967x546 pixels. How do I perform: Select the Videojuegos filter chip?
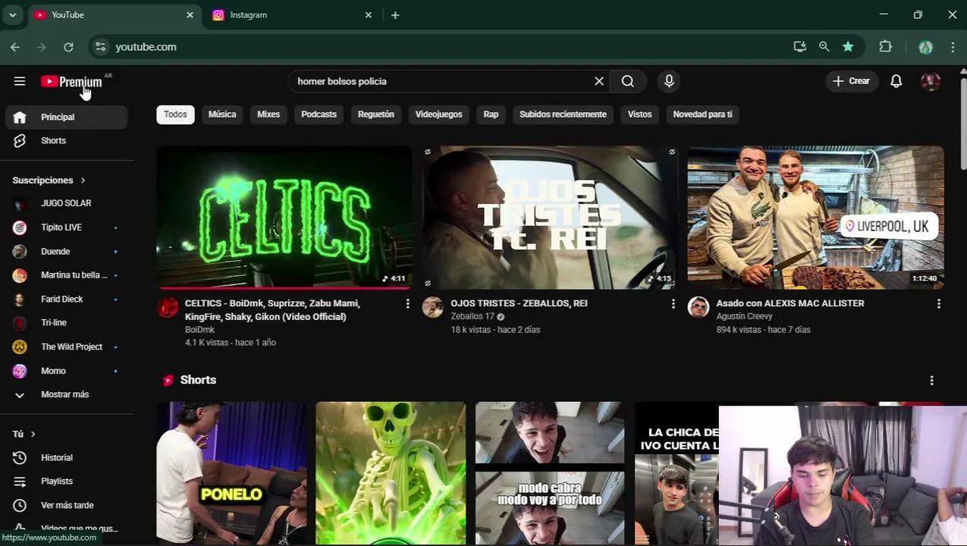pos(438,115)
